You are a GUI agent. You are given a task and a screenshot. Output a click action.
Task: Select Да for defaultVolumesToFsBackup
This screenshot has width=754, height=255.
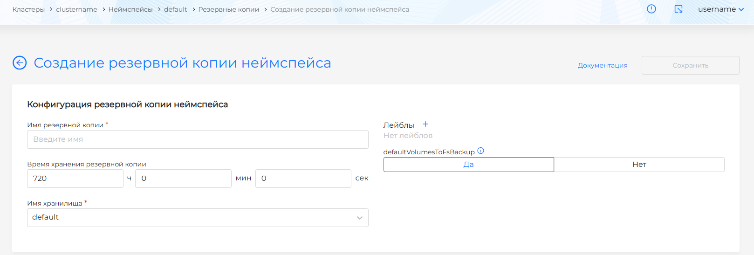pyautogui.click(x=468, y=165)
